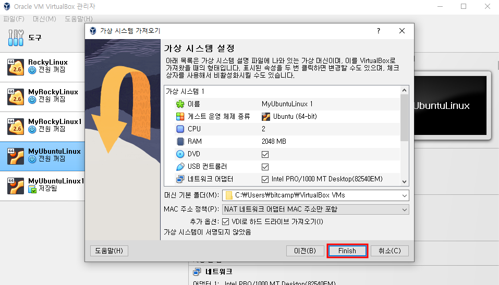Screen dimensions: 499x285
Task: Click the 2048 MB RAM value
Action: 274,141
